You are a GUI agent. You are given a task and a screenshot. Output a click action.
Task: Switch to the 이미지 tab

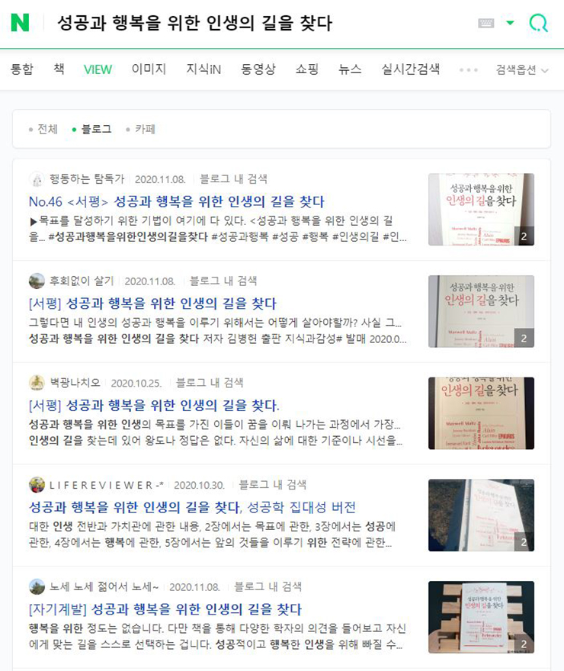(149, 69)
